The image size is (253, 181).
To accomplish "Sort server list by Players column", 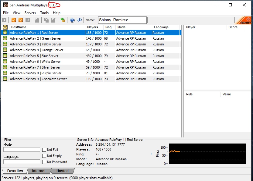I will (x=93, y=27).
